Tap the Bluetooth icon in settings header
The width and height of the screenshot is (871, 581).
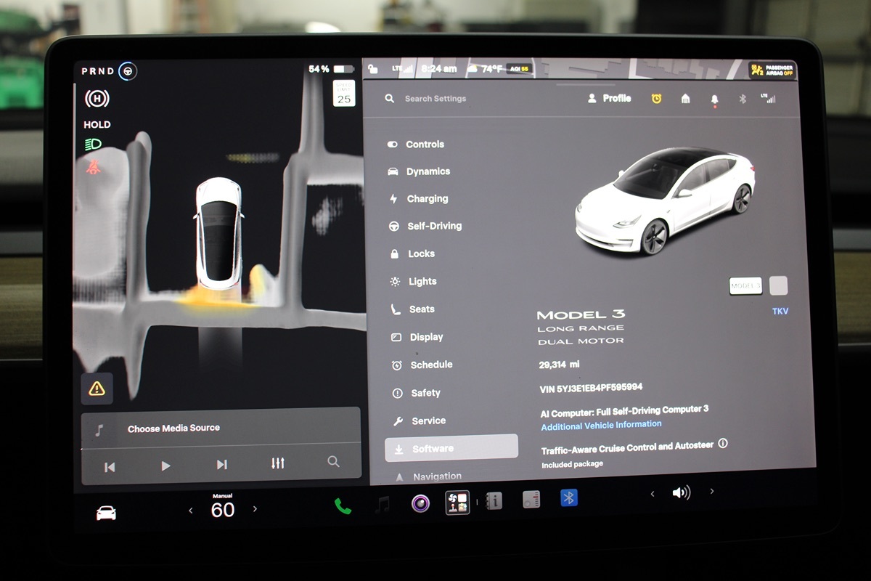tap(742, 99)
